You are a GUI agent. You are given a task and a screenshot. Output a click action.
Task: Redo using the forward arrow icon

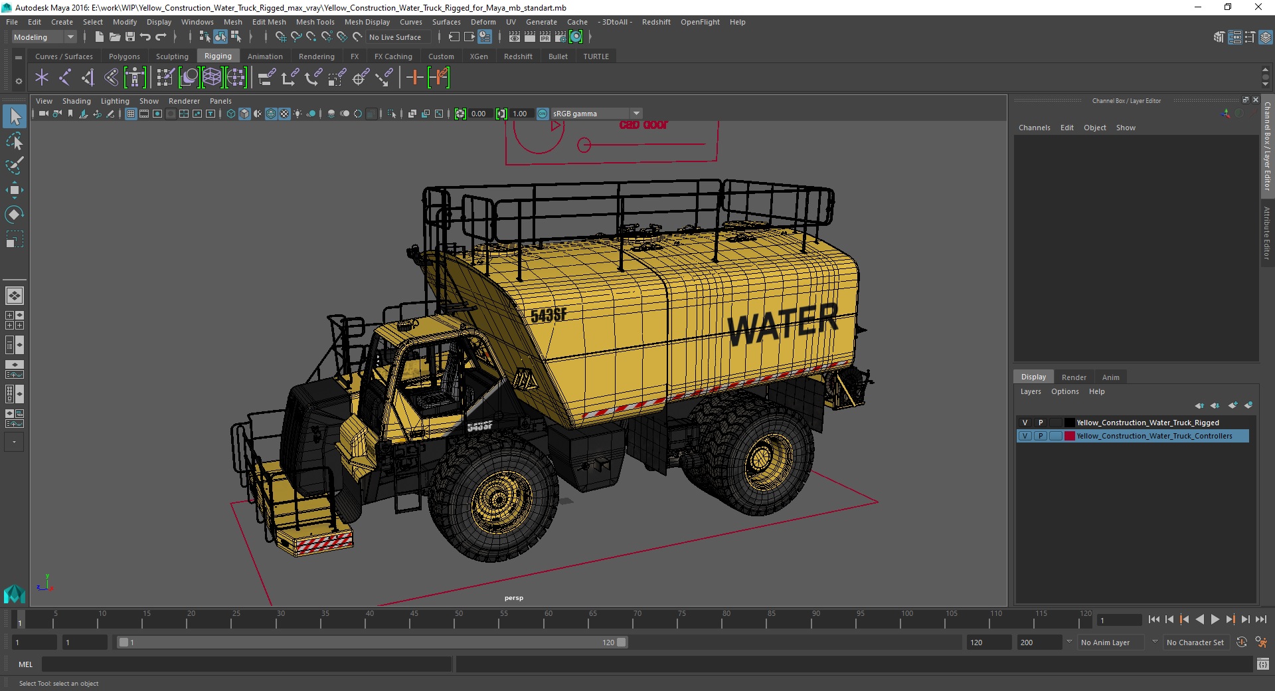coord(161,37)
